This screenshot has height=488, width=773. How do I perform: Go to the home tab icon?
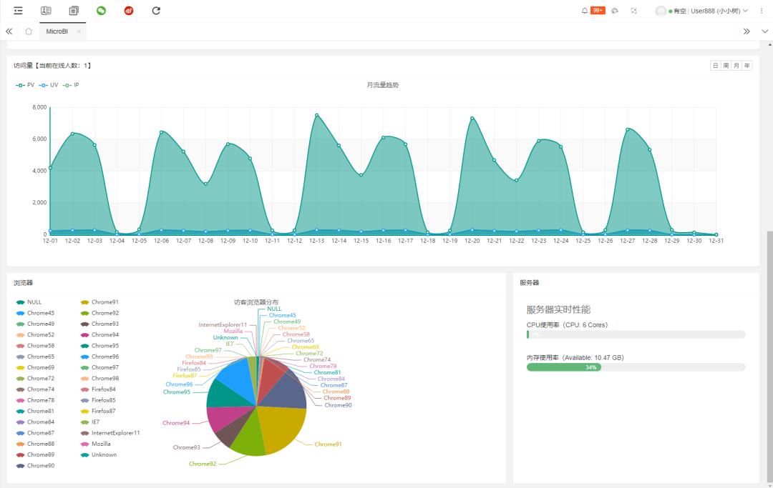click(29, 31)
